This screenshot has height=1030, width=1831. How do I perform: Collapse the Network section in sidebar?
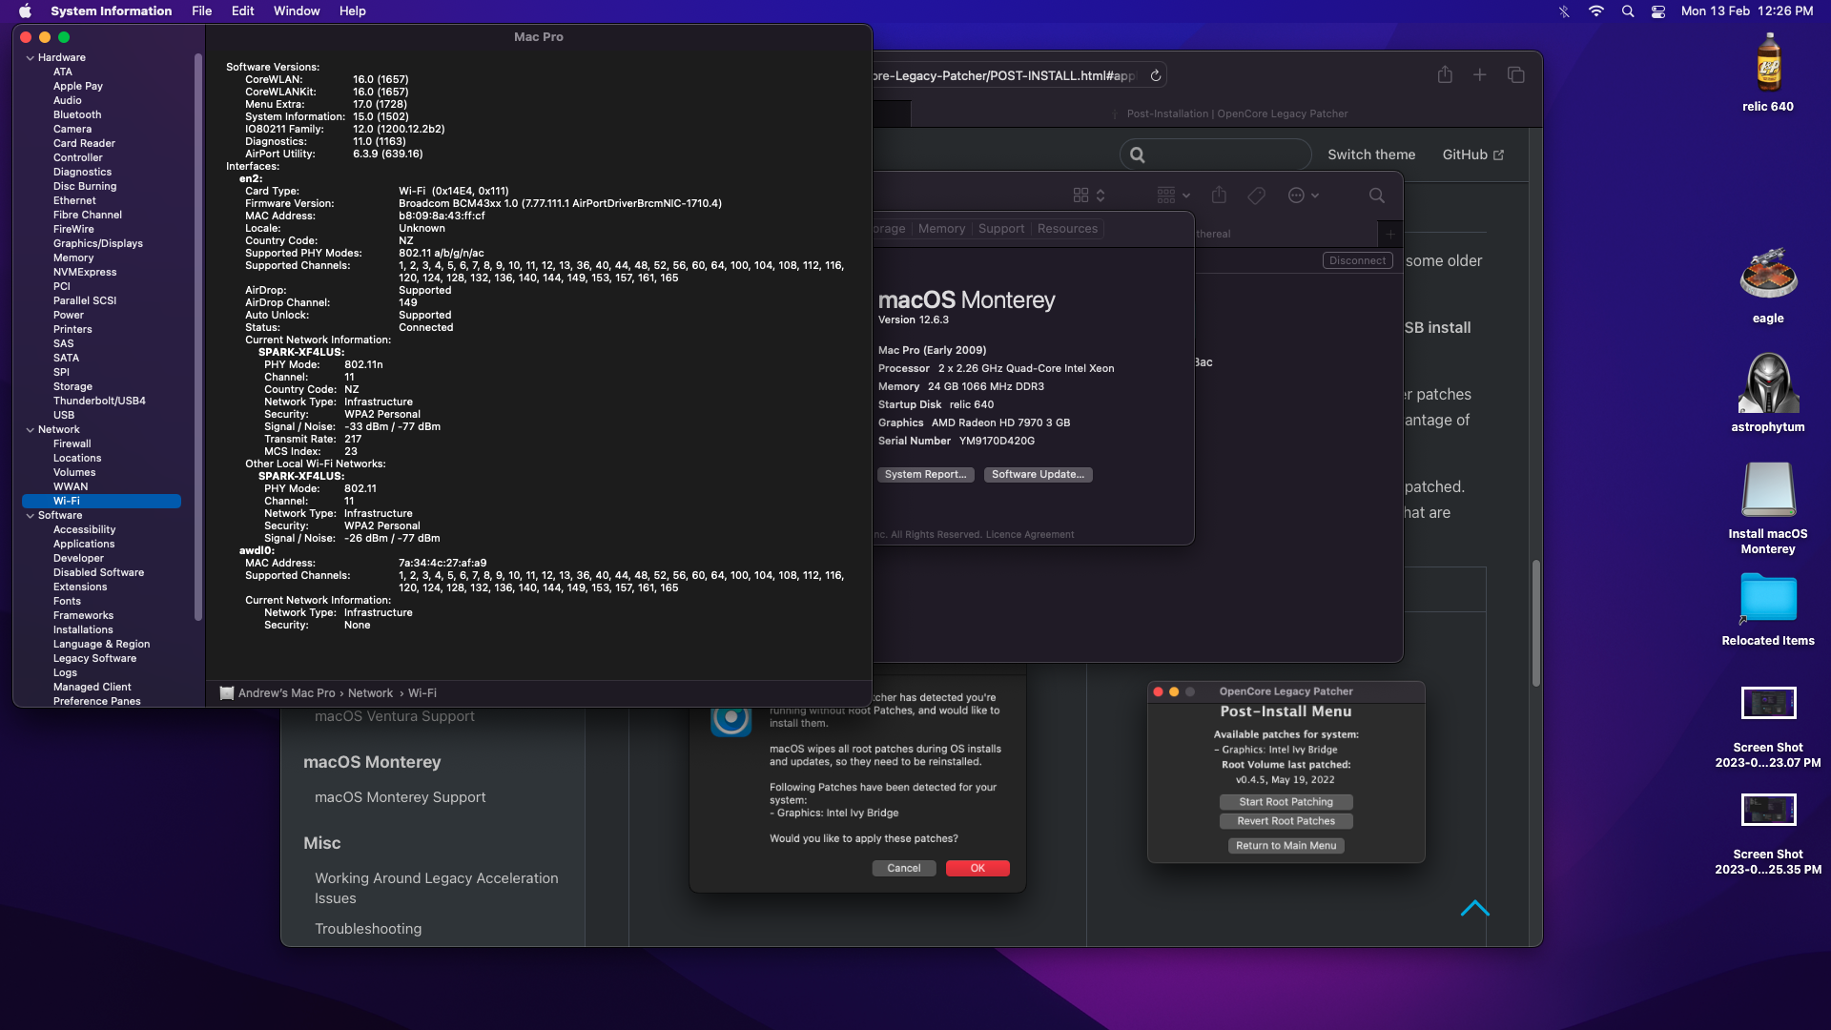coord(31,430)
